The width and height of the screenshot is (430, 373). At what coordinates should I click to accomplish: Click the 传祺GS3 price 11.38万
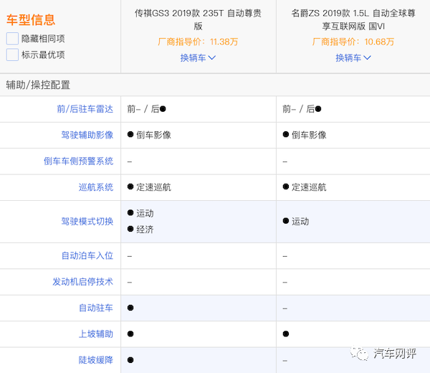(198, 42)
